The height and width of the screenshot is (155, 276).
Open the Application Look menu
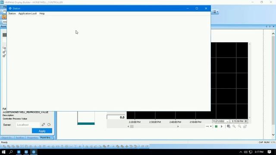coord(28,13)
